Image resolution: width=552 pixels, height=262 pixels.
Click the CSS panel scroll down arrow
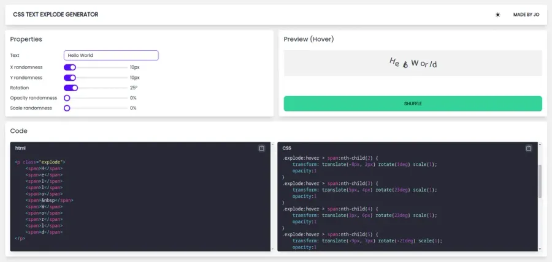pyautogui.click(x=540, y=249)
